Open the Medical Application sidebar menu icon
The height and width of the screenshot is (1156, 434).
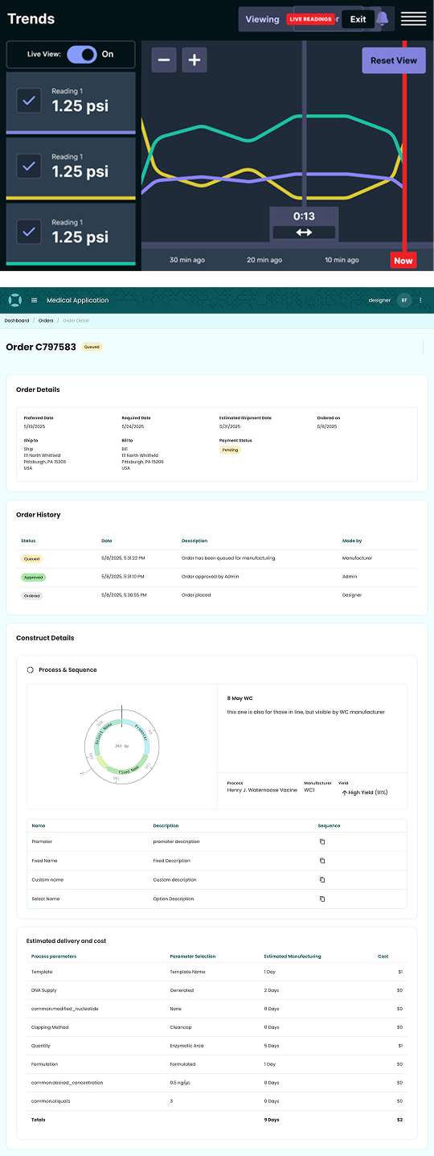[x=35, y=300]
